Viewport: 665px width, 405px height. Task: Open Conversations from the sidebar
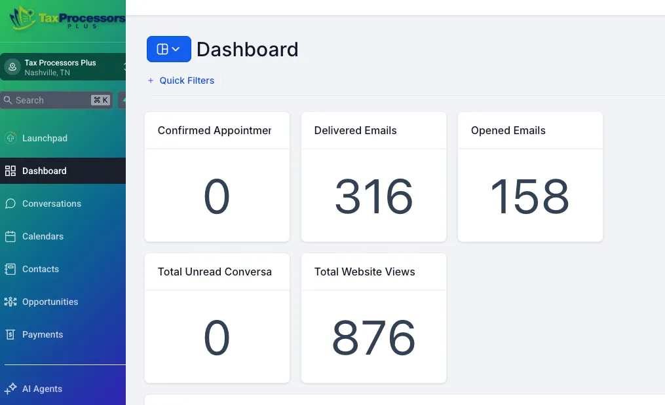[x=63, y=203]
